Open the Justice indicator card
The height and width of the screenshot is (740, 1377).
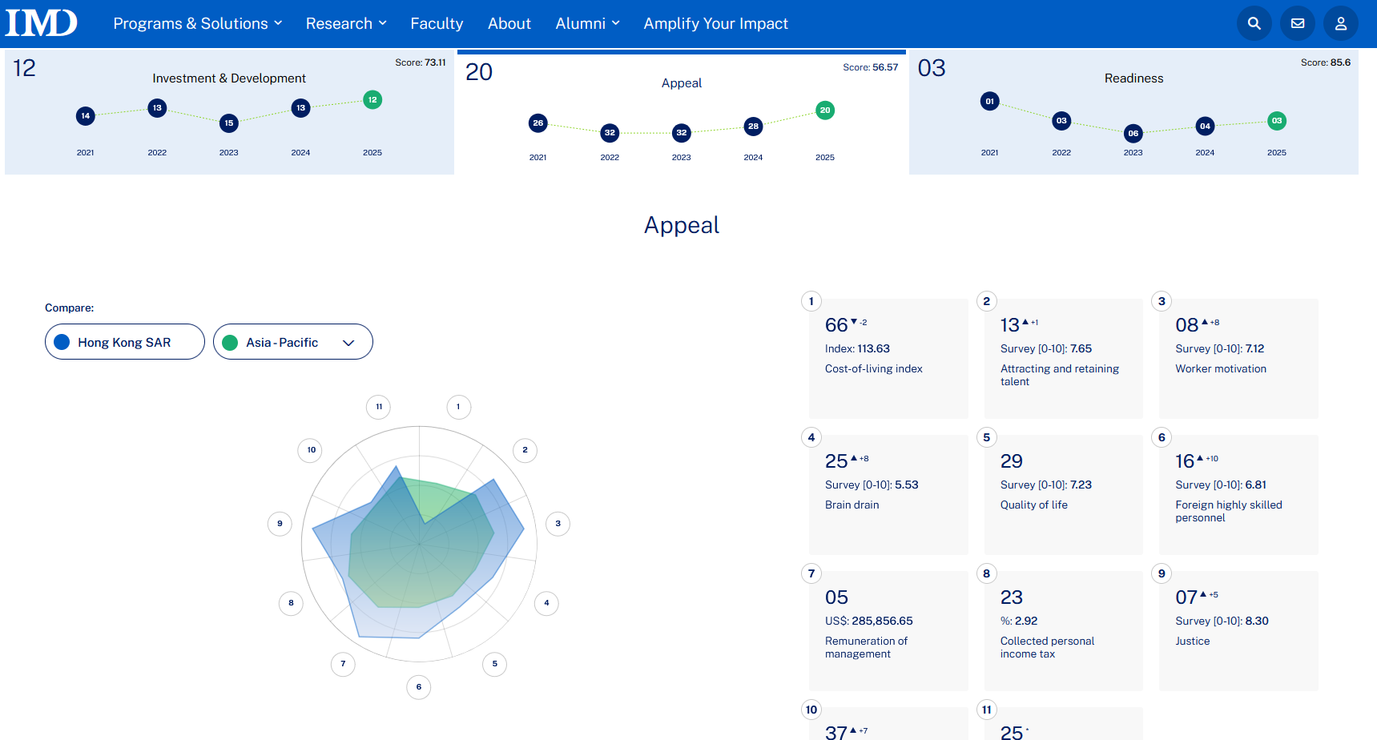1238,631
